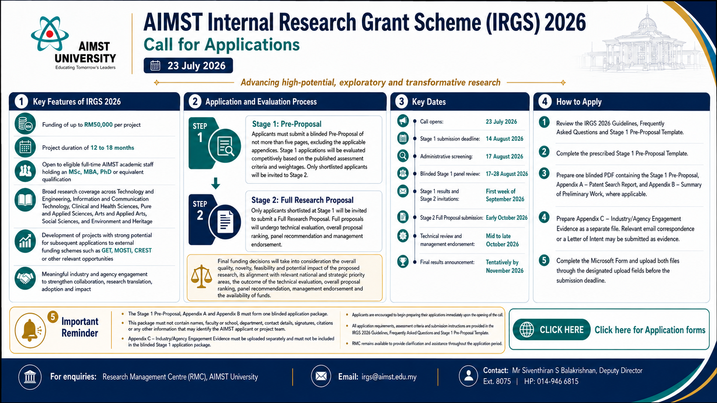Select the document icon beside Stage 2 Full Proposal submission

403,217
